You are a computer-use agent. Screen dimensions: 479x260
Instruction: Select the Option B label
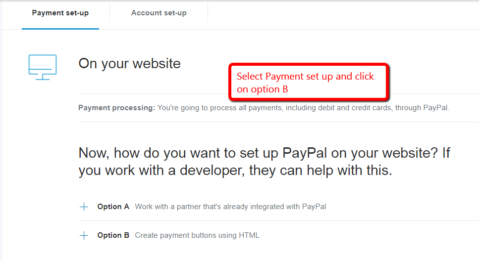(x=113, y=235)
